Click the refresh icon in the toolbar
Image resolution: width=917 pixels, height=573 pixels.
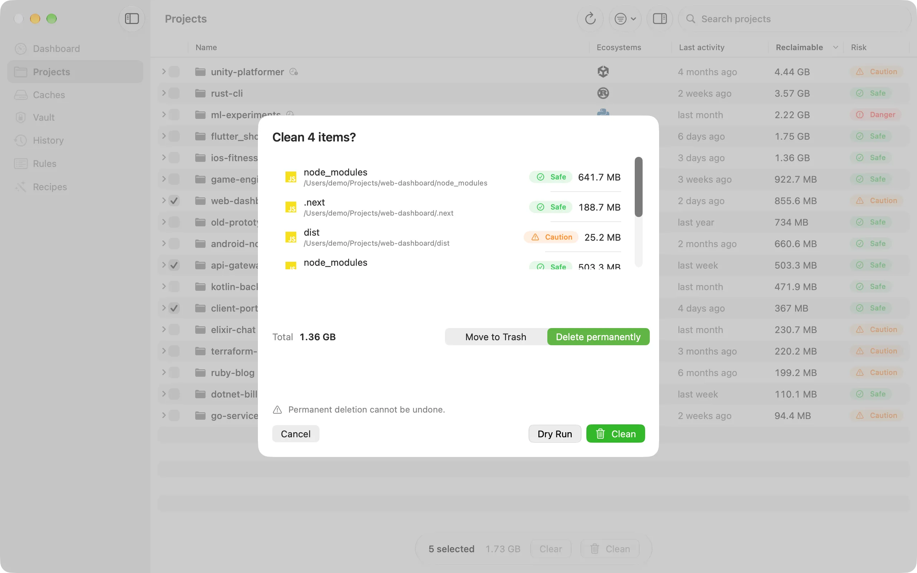(590, 19)
